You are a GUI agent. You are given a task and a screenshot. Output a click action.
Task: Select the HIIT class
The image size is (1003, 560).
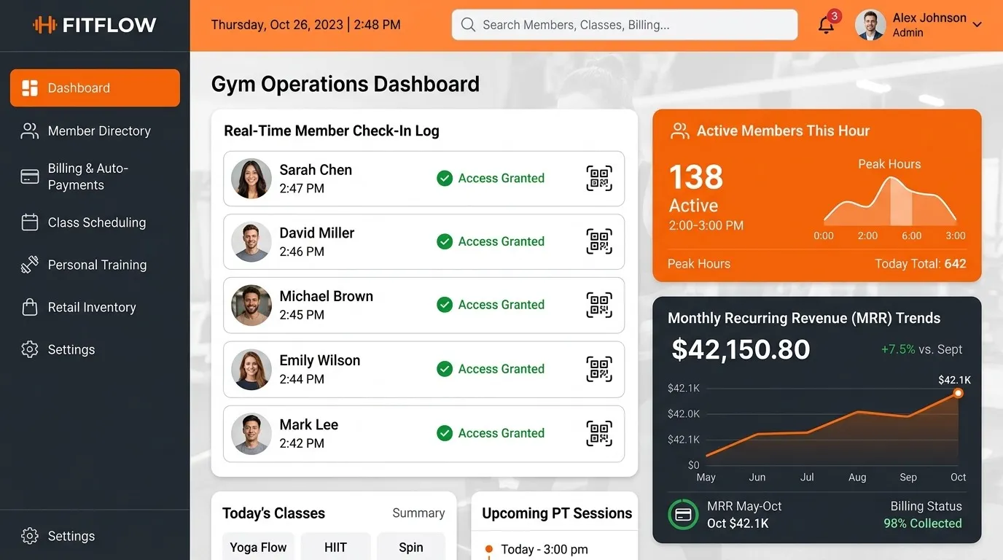335,547
